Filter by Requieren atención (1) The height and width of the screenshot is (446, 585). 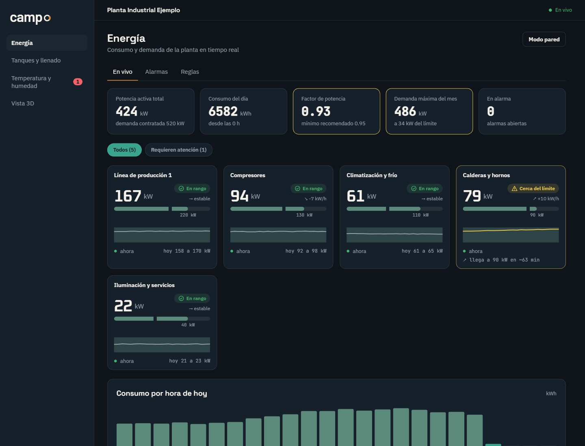point(179,150)
